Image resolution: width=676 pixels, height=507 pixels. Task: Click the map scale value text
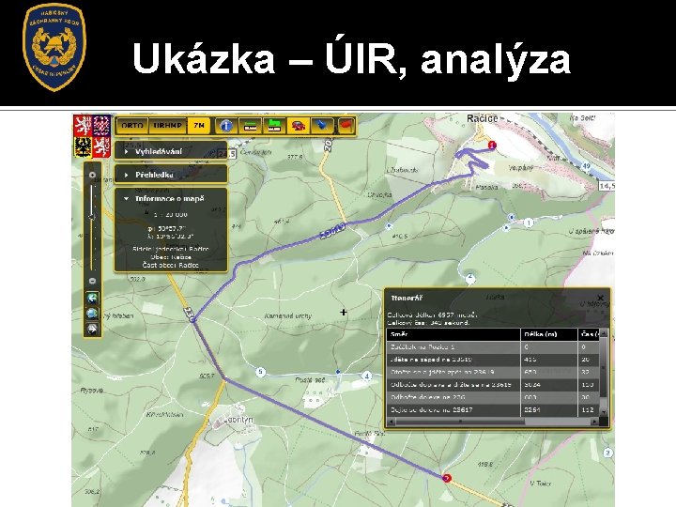(171, 214)
